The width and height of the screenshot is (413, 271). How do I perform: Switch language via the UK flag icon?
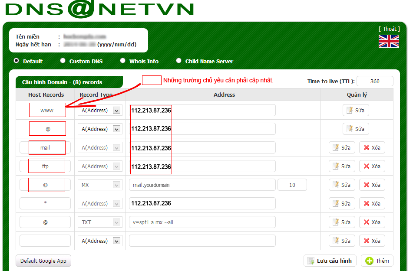pyautogui.click(x=389, y=41)
